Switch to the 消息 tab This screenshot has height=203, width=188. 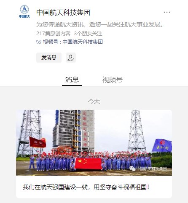coord(72,80)
